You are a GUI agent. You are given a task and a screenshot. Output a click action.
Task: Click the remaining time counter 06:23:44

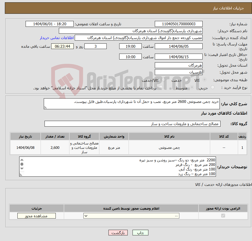tap(62, 46)
